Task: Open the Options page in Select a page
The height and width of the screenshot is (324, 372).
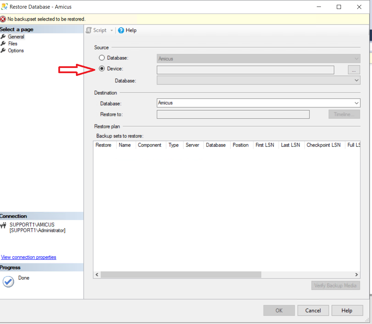Action: [x=16, y=50]
